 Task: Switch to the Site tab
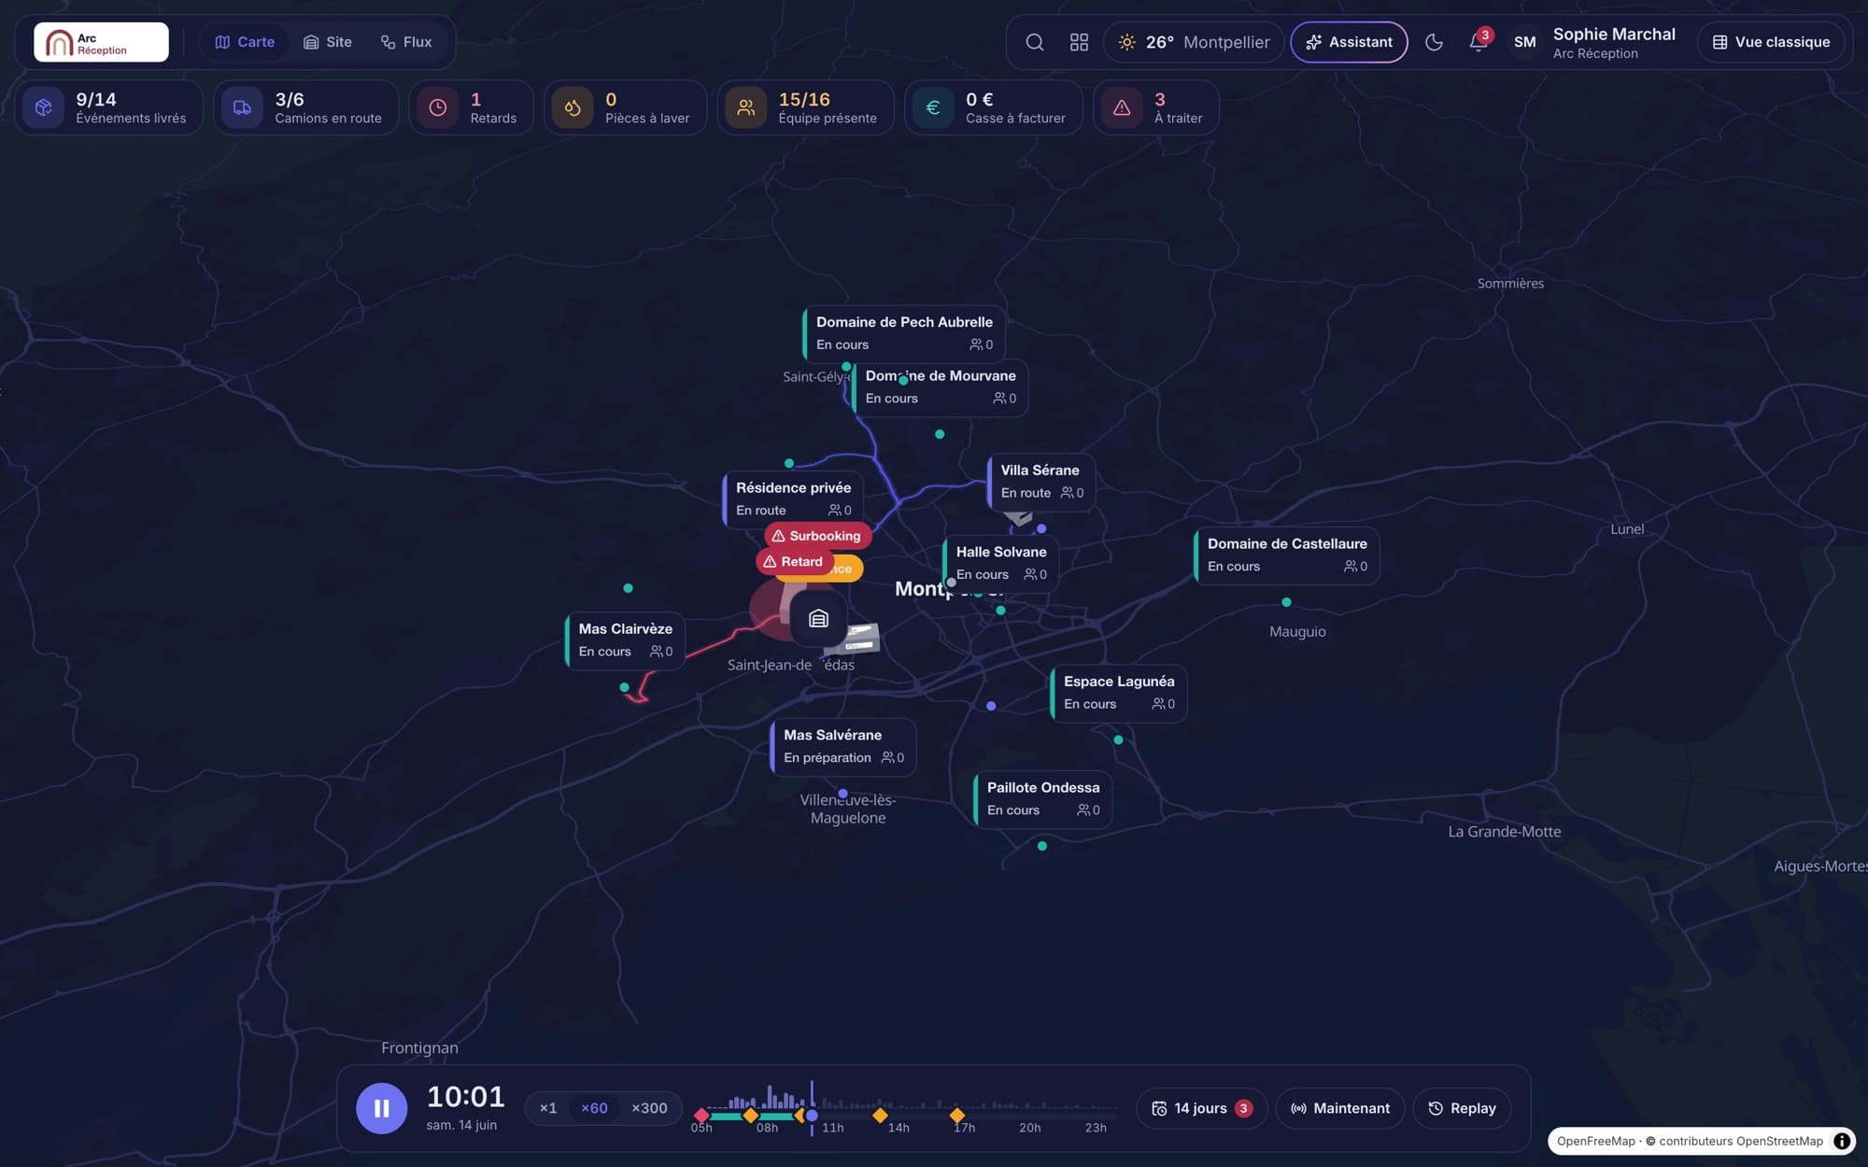pos(328,42)
